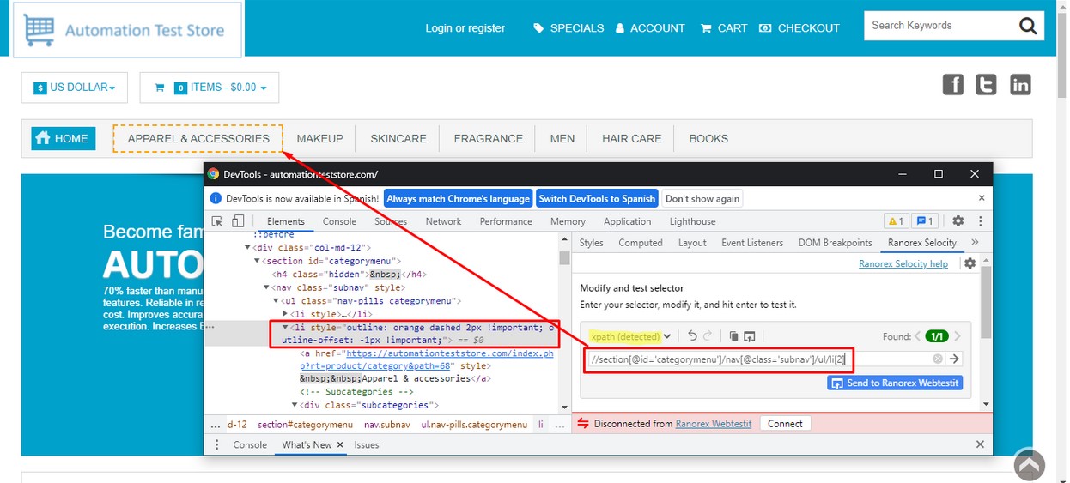Click the scroll-to-top arrow button
The height and width of the screenshot is (483, 1070).
(1030, 464)
